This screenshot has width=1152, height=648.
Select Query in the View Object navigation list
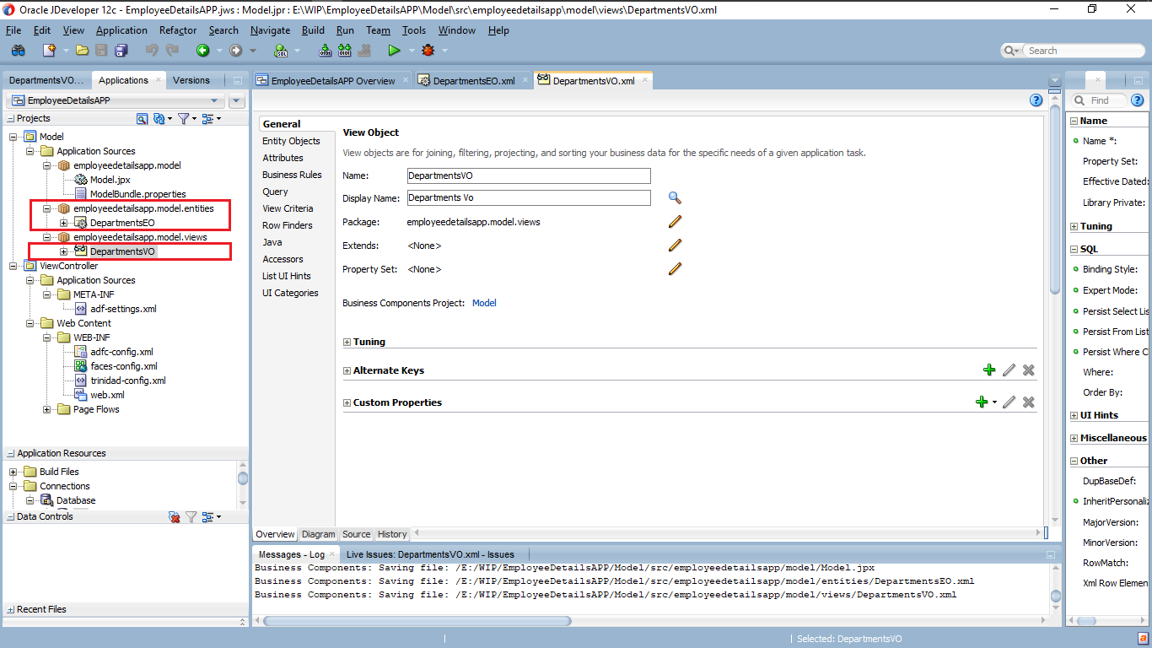[276, 192]
